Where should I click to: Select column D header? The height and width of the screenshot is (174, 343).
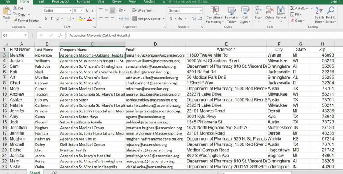(155, 44)
